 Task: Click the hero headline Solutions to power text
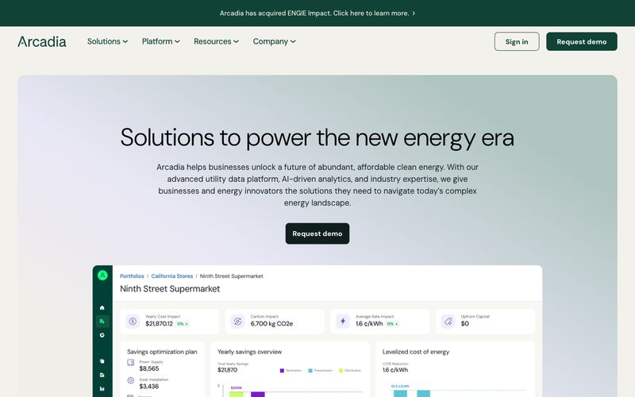coord(317,137)
